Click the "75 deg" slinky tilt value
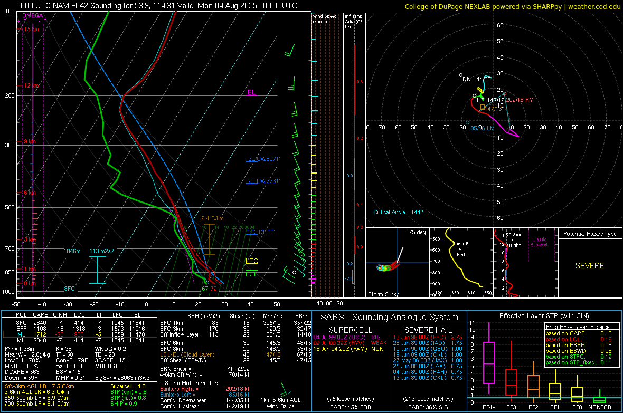 (x=417, y=232)
